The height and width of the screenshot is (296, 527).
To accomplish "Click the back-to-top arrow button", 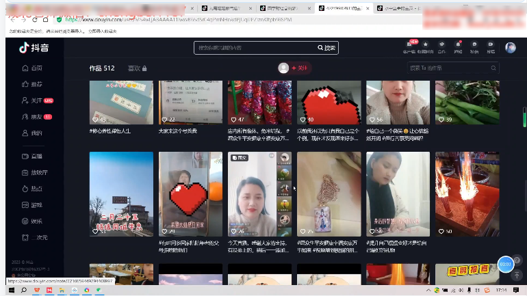I will pos(517,275).
